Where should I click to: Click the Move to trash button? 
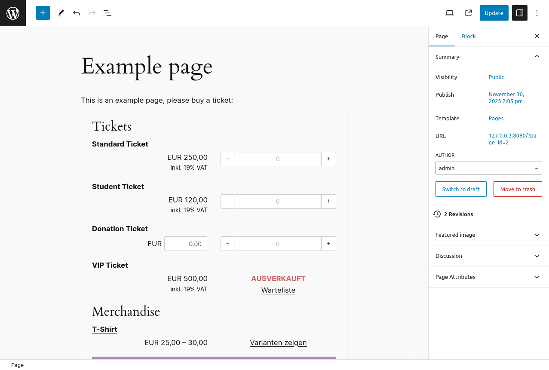tap(518, 189)
